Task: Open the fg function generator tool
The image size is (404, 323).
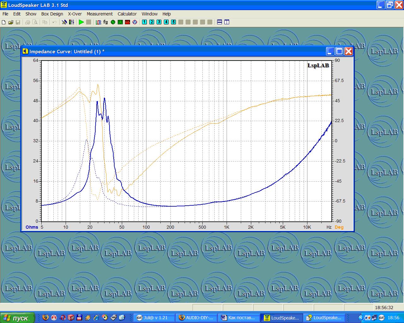Action: [x=105, y=22]
